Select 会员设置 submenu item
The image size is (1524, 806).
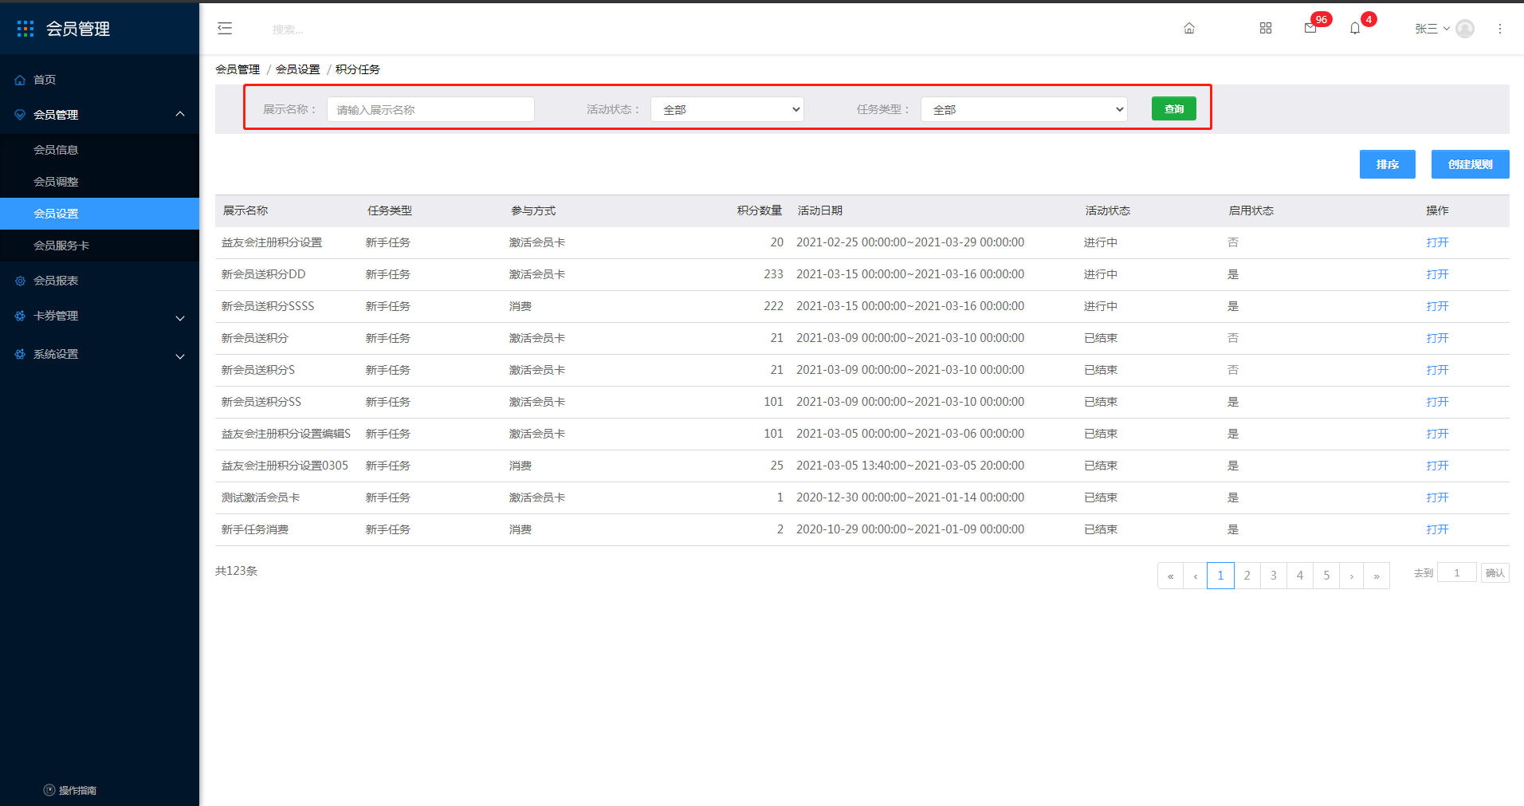point(100,214)
